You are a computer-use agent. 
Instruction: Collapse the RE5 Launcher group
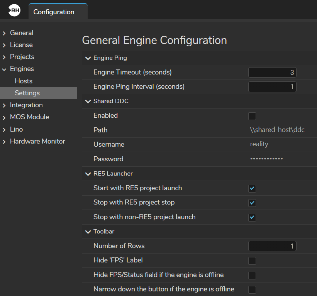pos(88,174)
